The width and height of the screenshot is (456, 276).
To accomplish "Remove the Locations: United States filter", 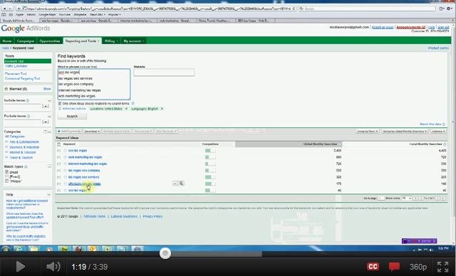I will (126, 109).
